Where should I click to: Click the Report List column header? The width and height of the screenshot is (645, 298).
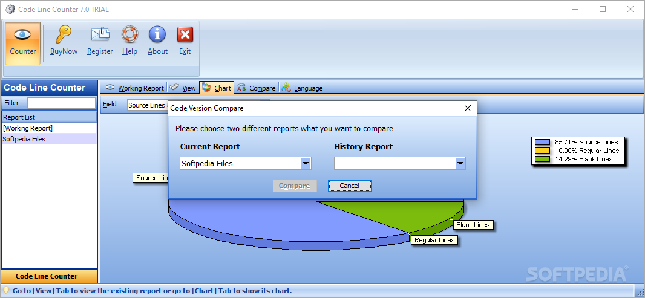50,117
